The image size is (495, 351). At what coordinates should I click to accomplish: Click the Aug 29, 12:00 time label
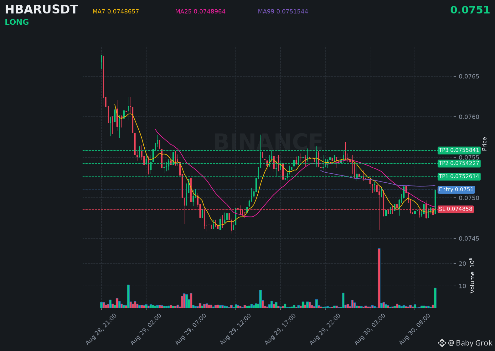(x=235, y=329)
